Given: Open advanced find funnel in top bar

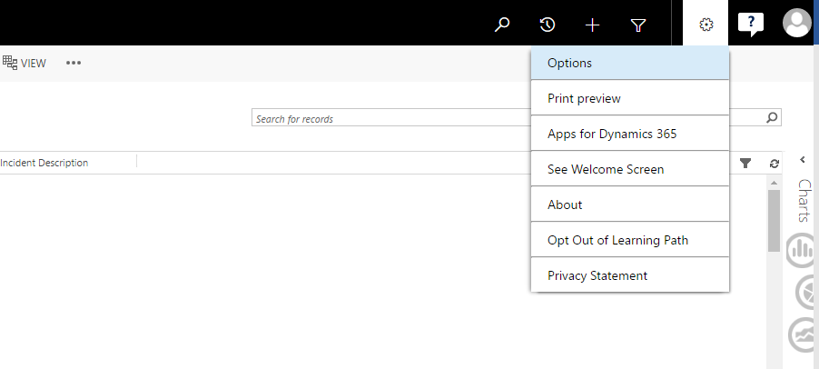Looking at the screenshot, I should (x=638, y=25).
